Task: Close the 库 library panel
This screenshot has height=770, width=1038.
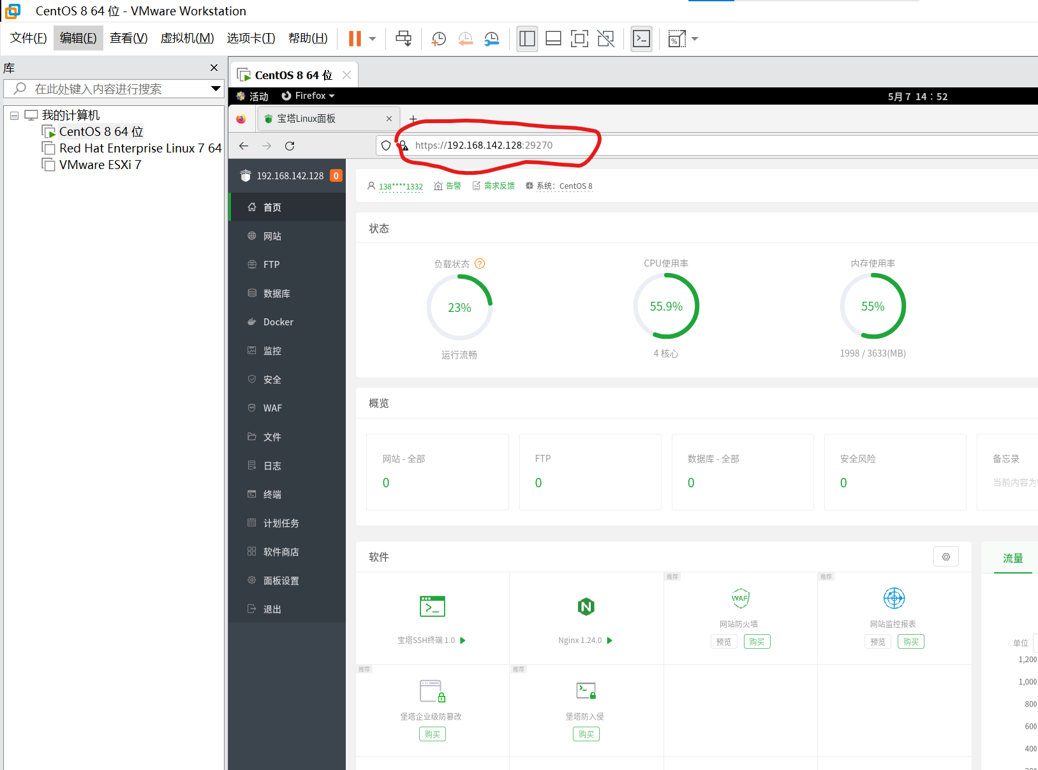Action: [214, 68]
